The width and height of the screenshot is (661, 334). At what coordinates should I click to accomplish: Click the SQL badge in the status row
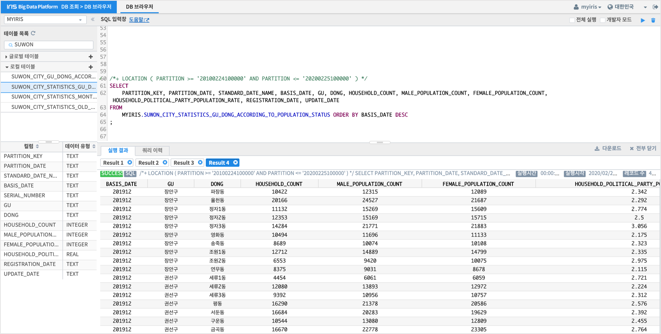click(130, 173)
